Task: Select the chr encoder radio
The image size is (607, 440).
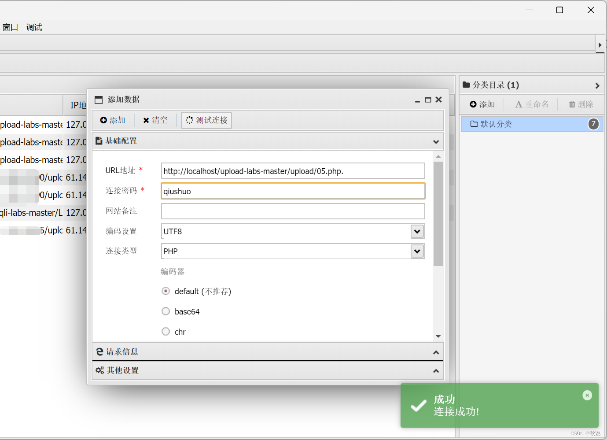Action: 166,331
